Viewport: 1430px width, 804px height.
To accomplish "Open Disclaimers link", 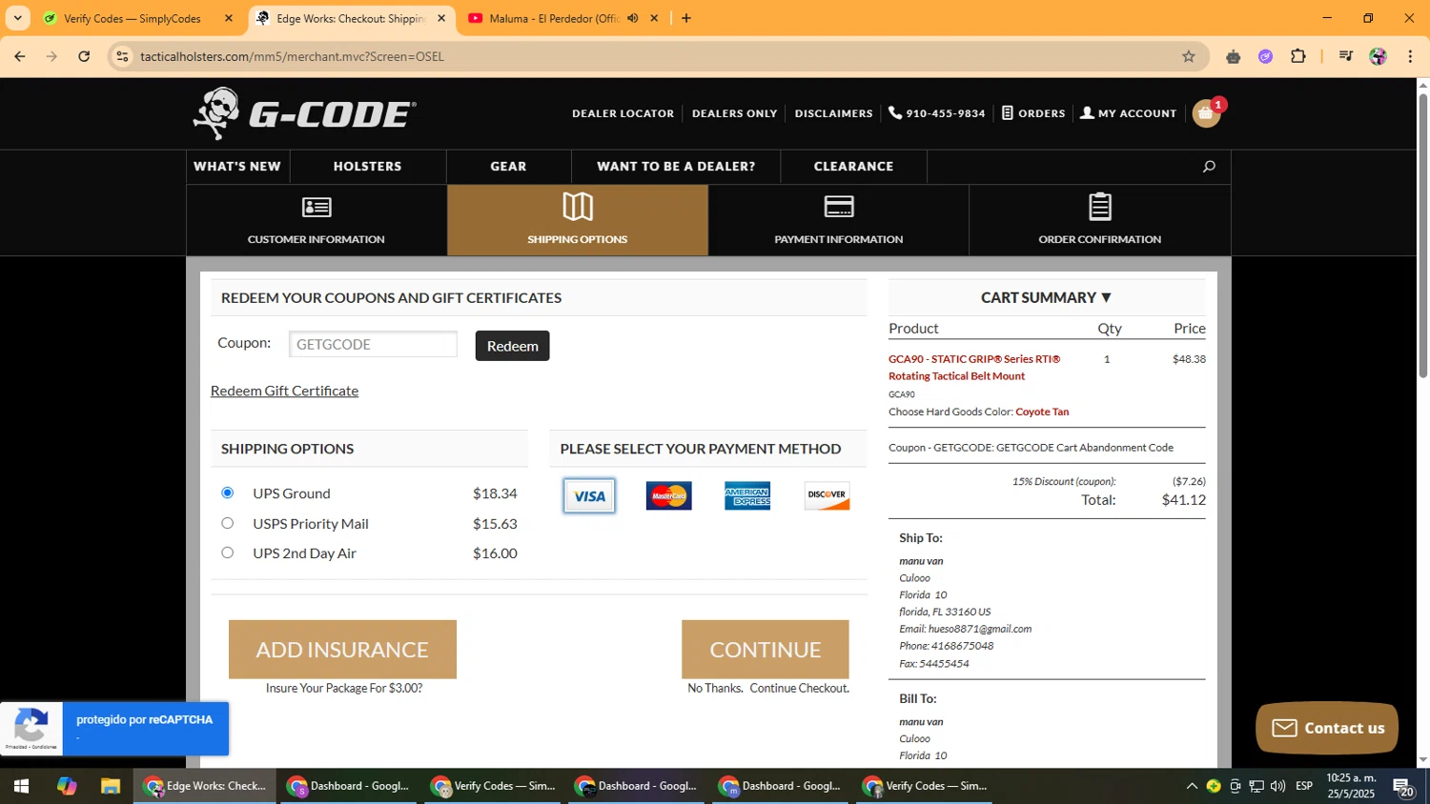I will click(834, 113).
